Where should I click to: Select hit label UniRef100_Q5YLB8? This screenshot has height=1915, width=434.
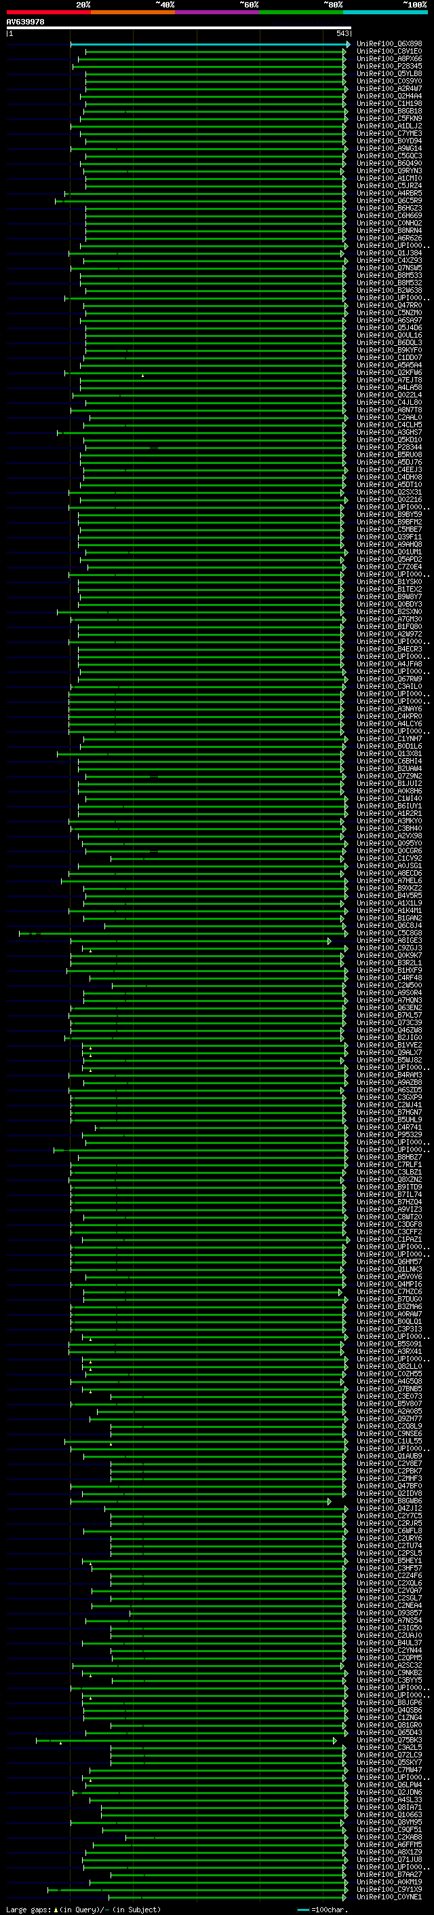[389, 73]
